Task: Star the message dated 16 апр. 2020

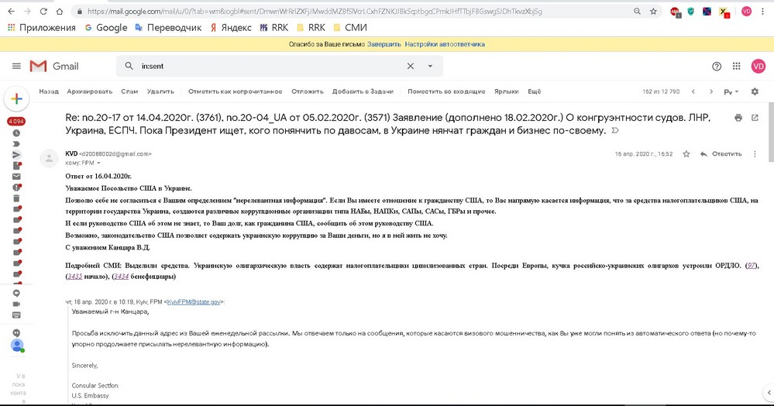Action: coord(686,154)
